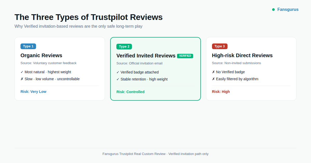Click the checkmark beside 'Stable retention'
311x163 pixels.
pyautogui.click(x=118, y=79)
